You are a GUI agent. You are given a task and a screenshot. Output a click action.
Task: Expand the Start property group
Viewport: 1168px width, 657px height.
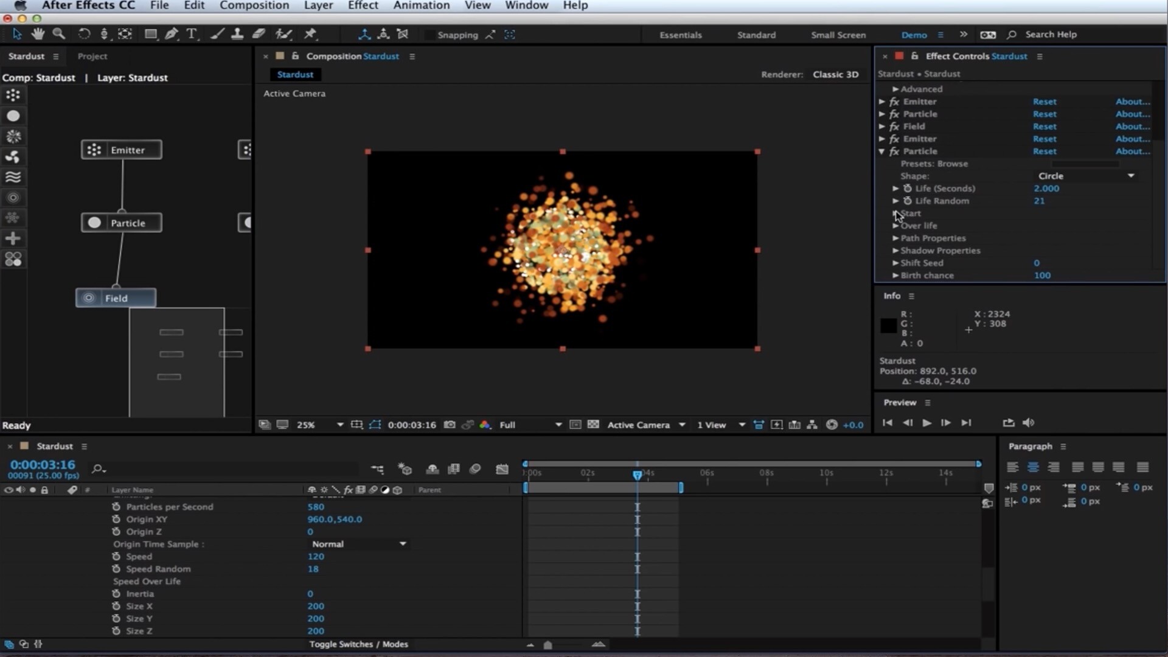click(895, 214)
